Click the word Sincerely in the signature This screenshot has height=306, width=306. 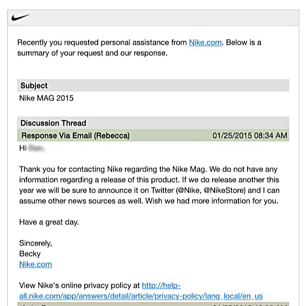point(36,243)
